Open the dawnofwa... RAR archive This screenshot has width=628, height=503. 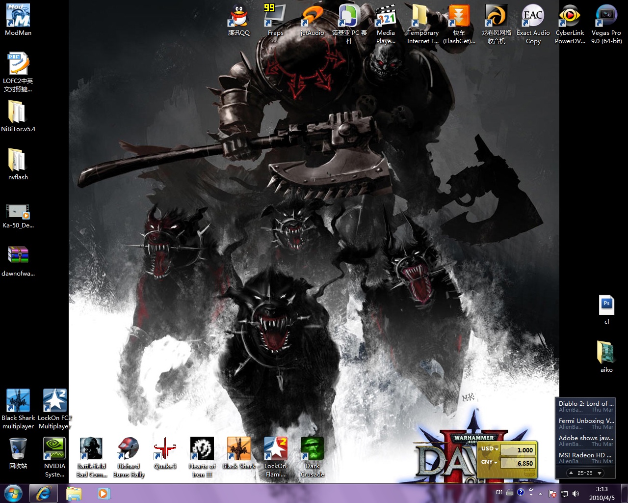point(18,261)
